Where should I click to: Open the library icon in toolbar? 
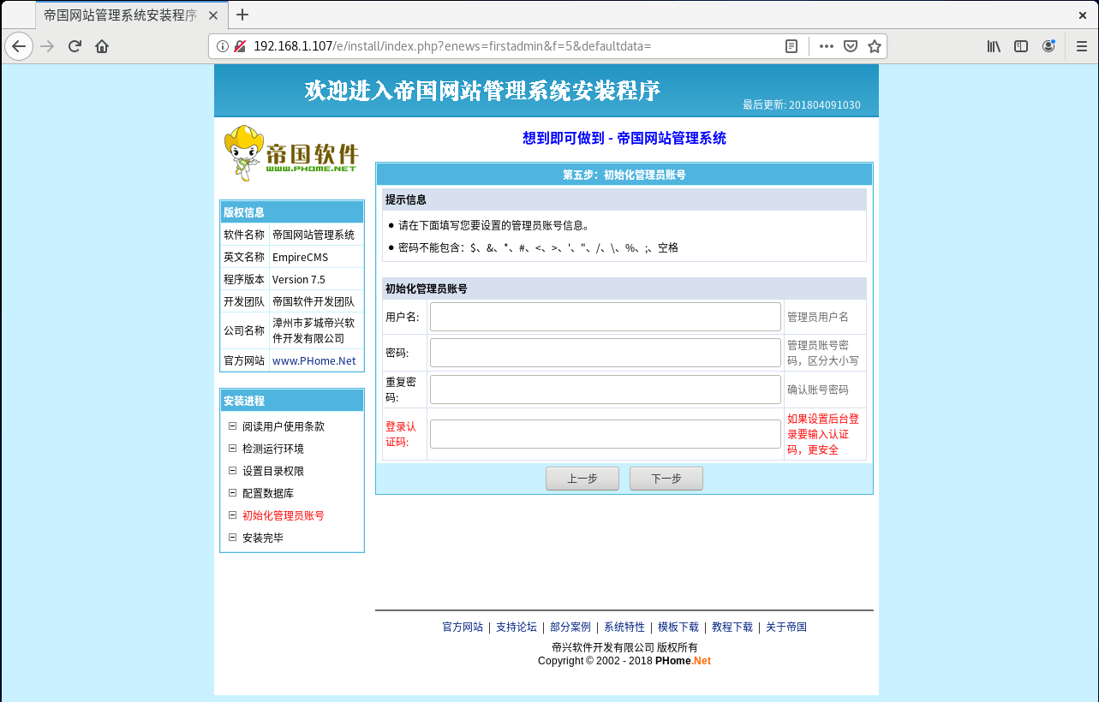coord(994,46)
